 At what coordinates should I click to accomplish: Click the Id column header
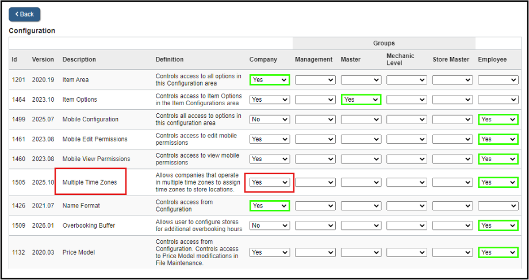point(15,59)
